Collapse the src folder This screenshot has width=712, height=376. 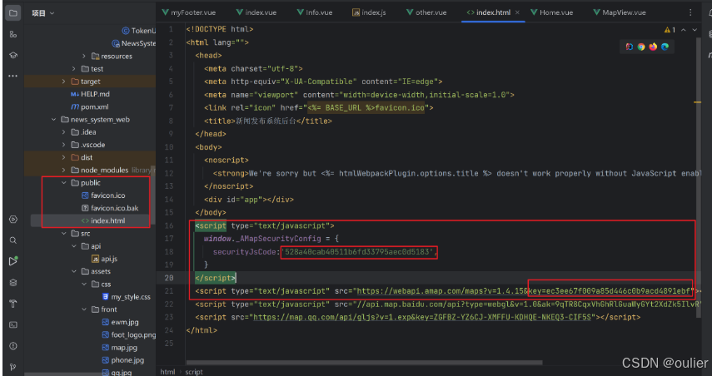point(64,234)
